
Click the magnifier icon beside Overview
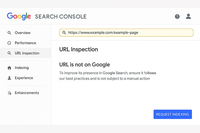click(9, 33)
